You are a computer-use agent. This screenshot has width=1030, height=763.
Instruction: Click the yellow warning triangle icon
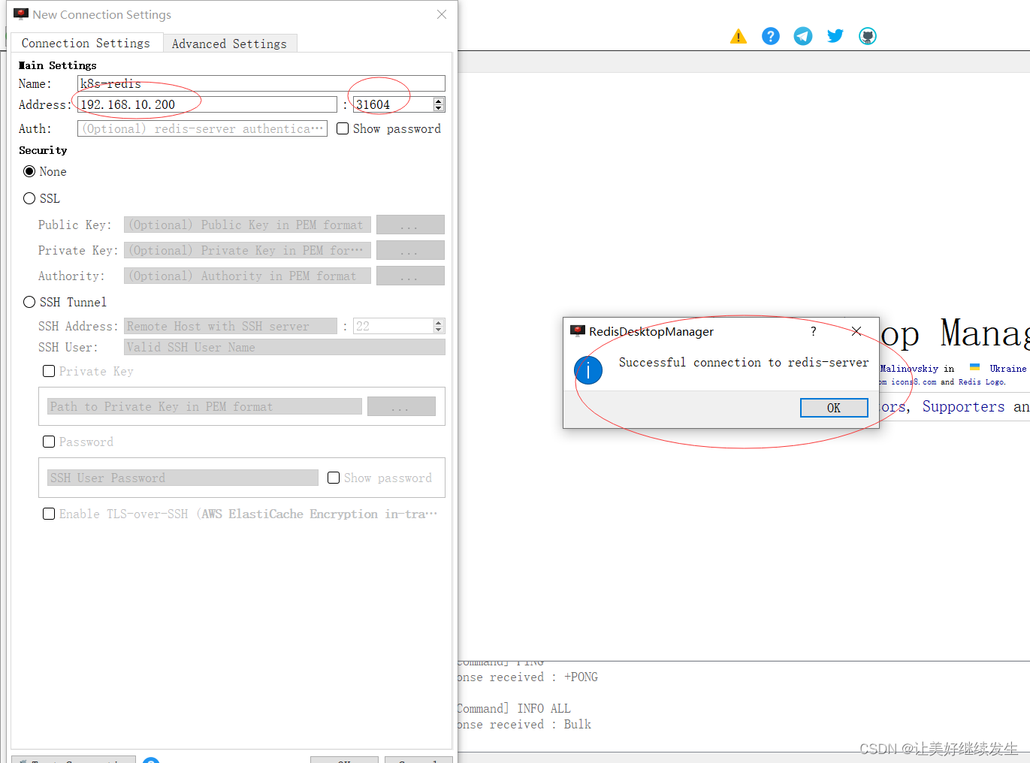[x=739, y=36]
